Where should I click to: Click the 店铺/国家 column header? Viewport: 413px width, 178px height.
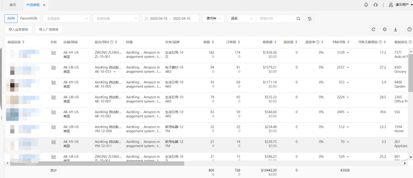pyautogui.click(x=71, y=42)
